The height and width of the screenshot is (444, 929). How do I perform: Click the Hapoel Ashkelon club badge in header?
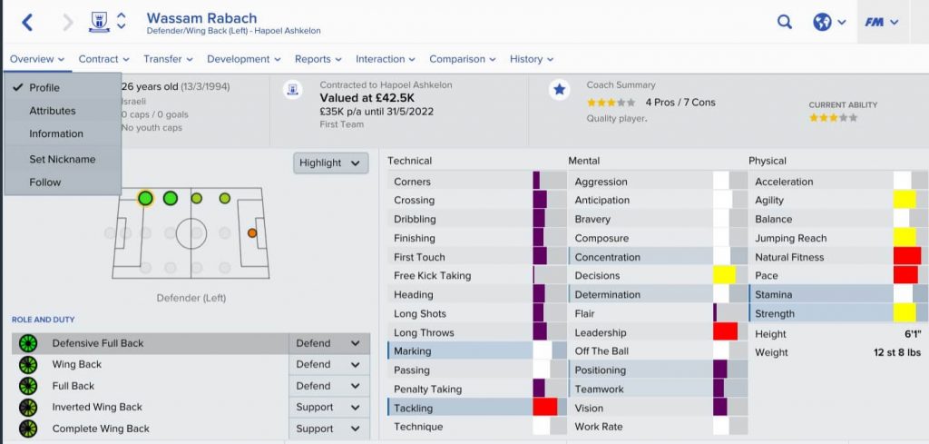click(98, 22)
